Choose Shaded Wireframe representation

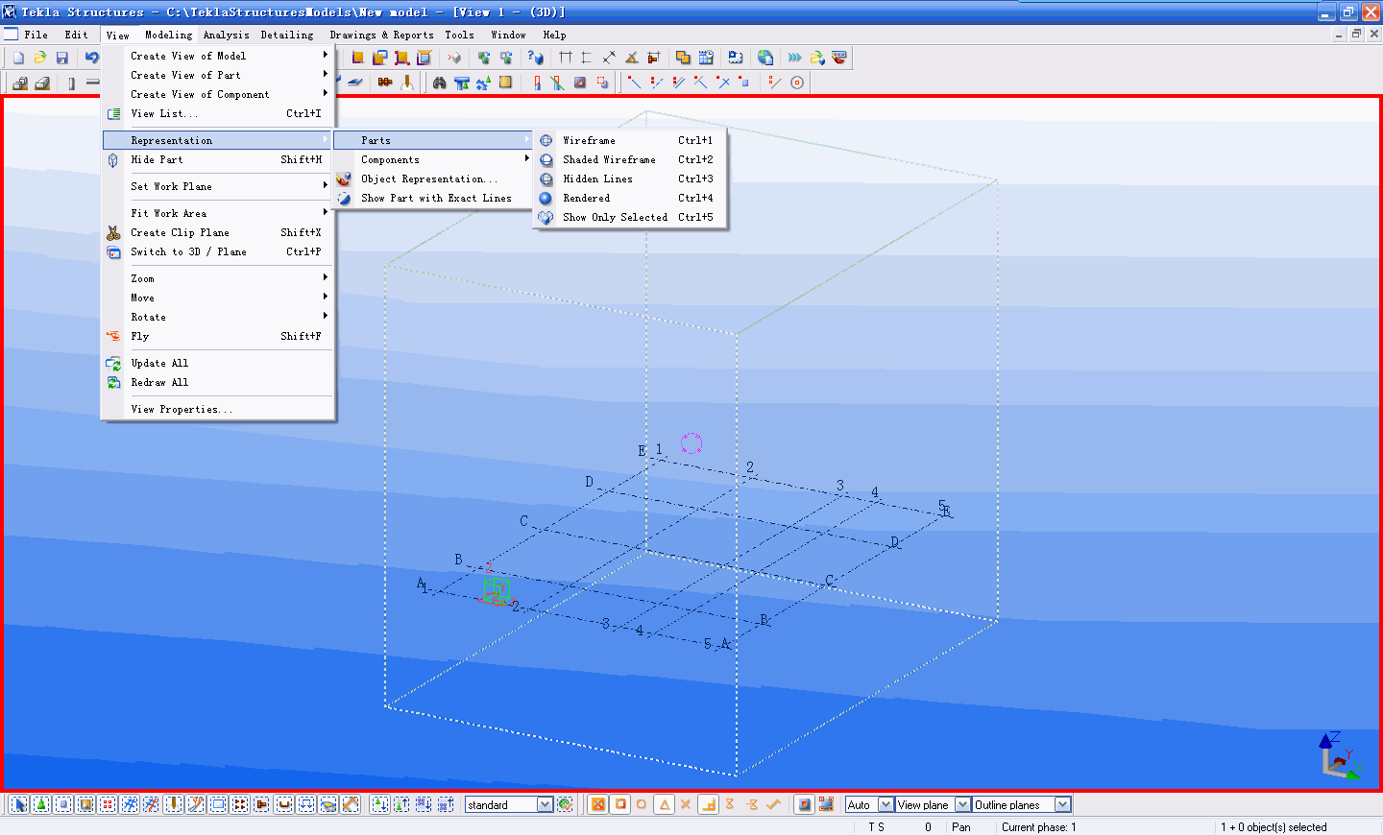[630, 159]
